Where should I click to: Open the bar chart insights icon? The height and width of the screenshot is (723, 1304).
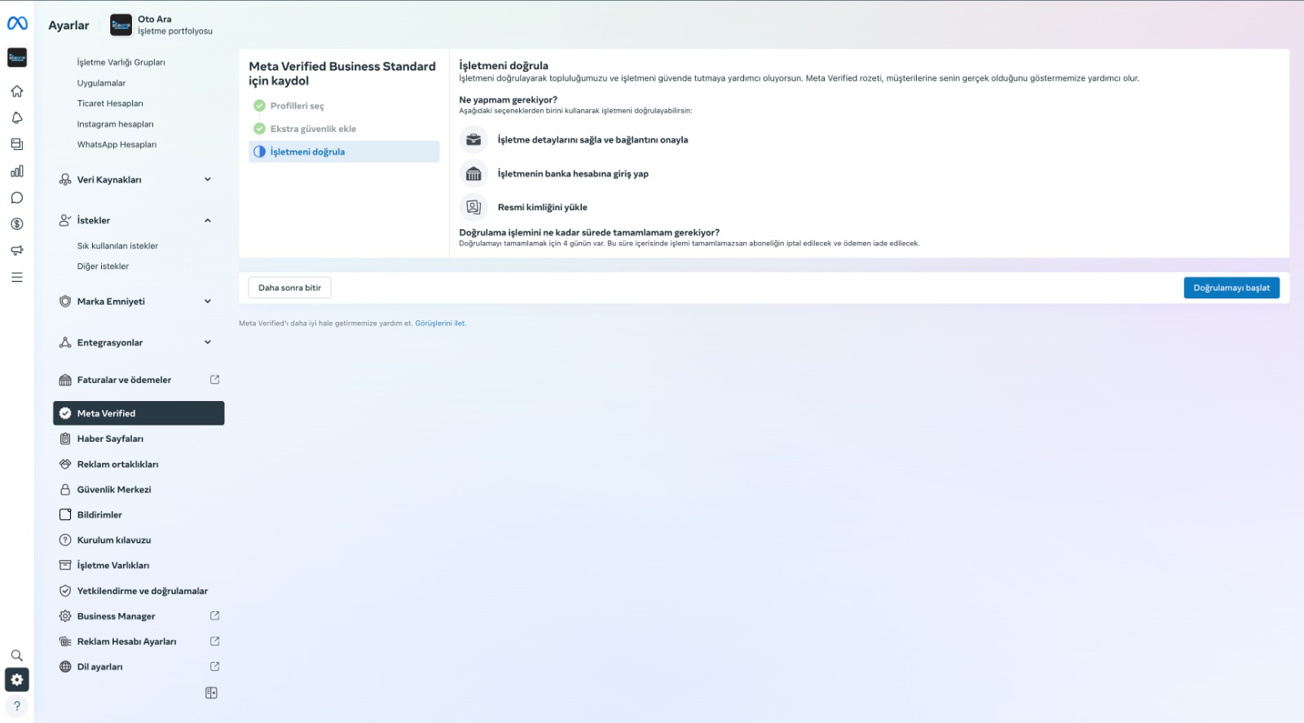(x=17, y=171)
